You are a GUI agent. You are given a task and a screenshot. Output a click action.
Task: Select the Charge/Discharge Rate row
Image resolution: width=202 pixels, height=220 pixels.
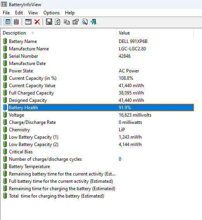click(98, 122)
